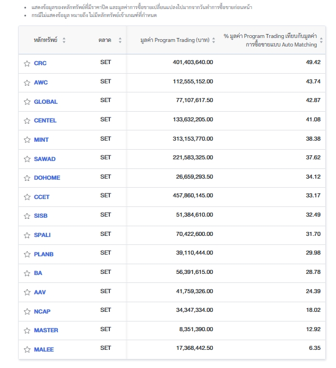Image resolution: width=336 pixels, height=368 pixels.
Task: Click the star beside SAWAD
Action: click(x=27, y=159)
